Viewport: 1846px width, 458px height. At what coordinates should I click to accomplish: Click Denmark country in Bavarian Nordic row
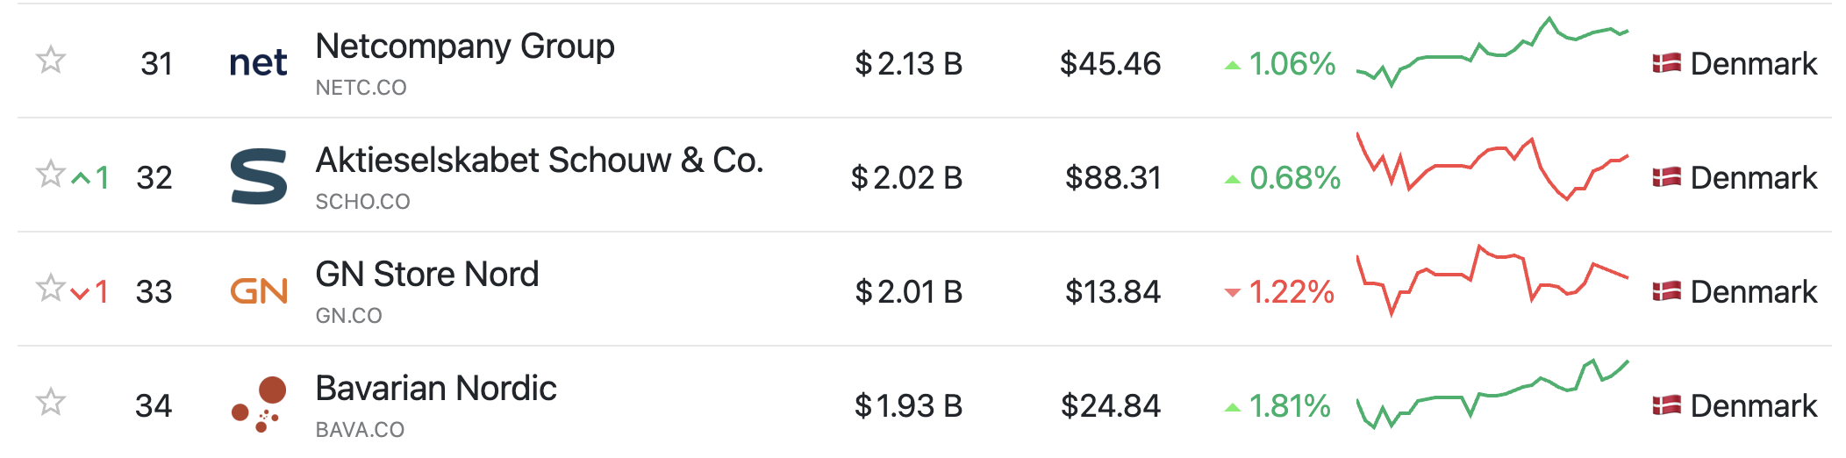click(x=1735, y=405)
